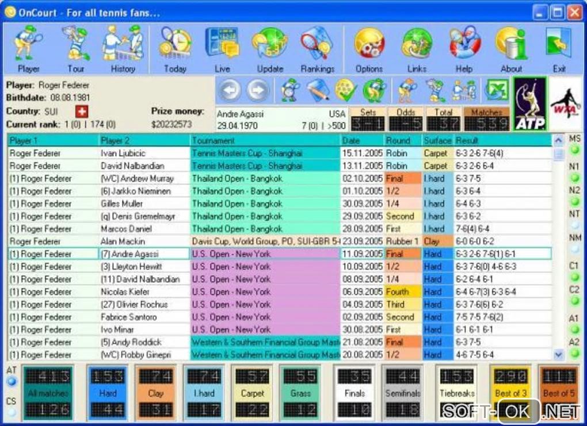Sort by Player 1 column header
Viewport: 587px width, 426px height.
click(53, 141)
